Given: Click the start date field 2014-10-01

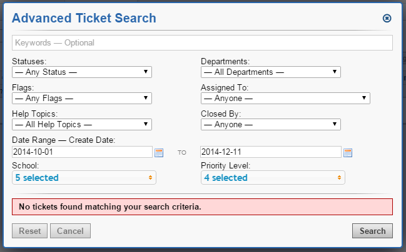Looking at the screenshot, I should 82,152.
